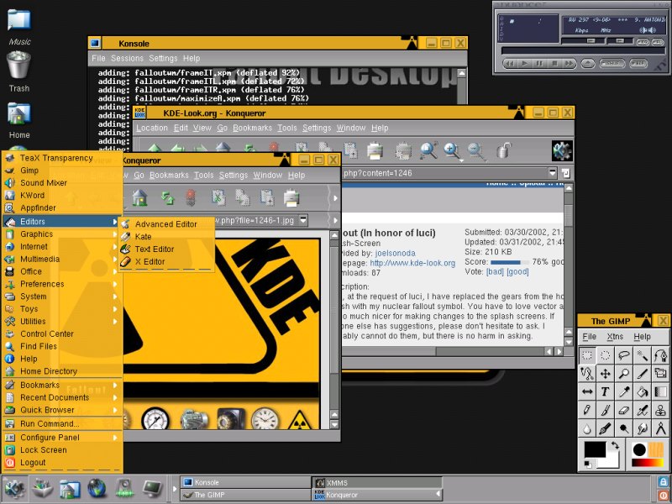Click GIMP foreground color black swatch

pos(595,450)
